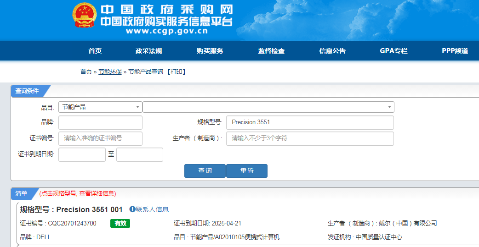The image size is (479, 247).
Task: Click the info icon beside 联系人信息
Action: pyautogui.click(x=132, y=209)
